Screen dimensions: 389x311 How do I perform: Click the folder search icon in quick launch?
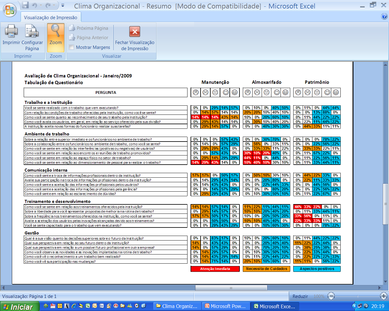122,306
